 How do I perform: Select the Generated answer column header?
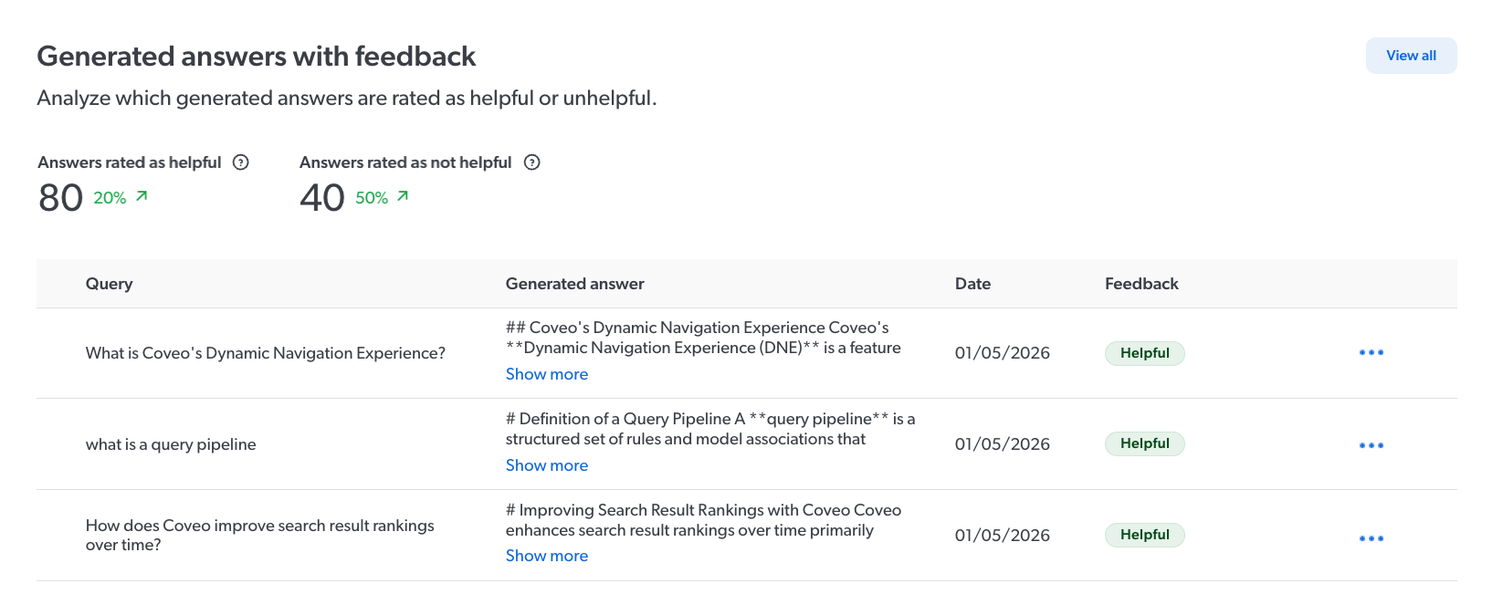pos(574,284)
